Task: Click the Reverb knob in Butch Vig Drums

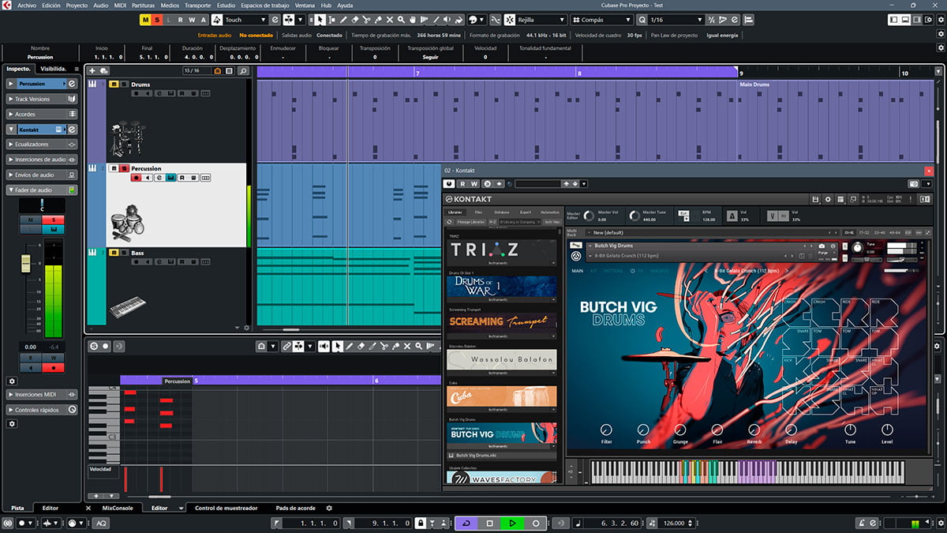Action: 754,430
